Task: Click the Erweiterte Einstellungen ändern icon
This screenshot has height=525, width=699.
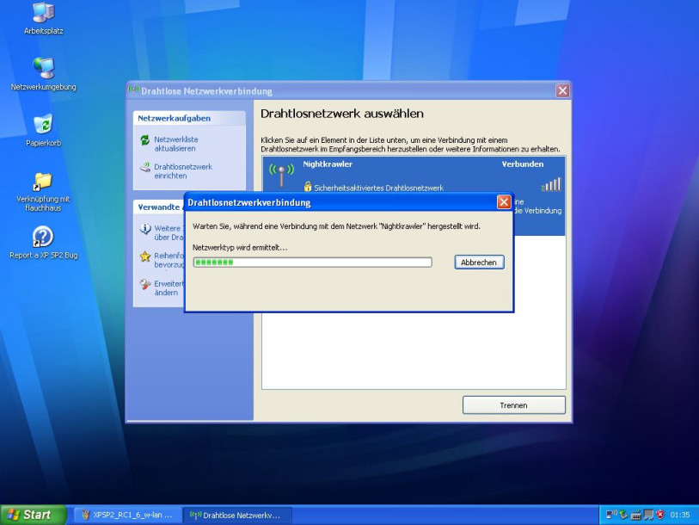Action: tap(144, 284)
